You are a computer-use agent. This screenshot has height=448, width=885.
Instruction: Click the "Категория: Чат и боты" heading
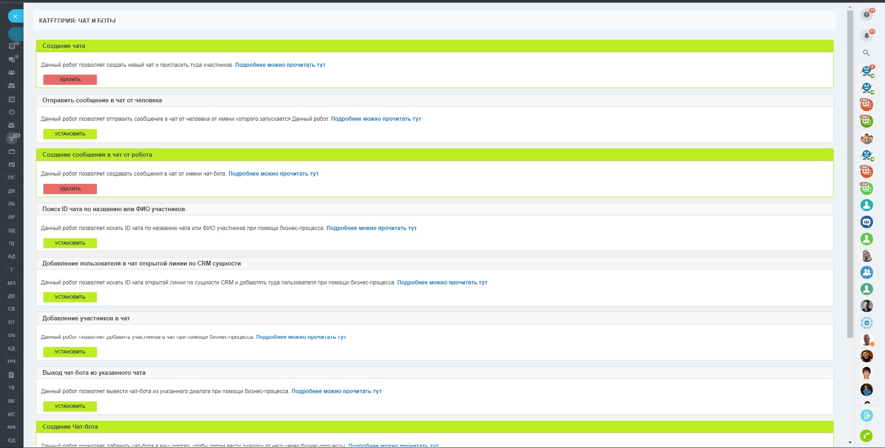[x=77, y=21]
